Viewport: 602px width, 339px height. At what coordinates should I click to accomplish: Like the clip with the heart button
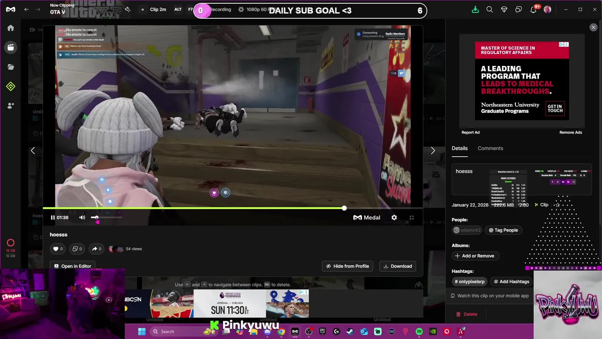point(58,249)
